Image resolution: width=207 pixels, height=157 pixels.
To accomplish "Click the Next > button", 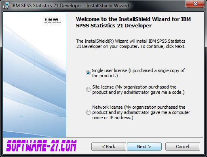I will [x=144, y=147].
